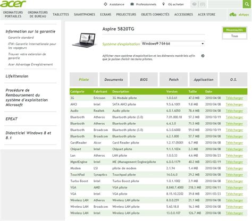
Task: Switch to the Pilote tab
Action: [x=83, y=80]
